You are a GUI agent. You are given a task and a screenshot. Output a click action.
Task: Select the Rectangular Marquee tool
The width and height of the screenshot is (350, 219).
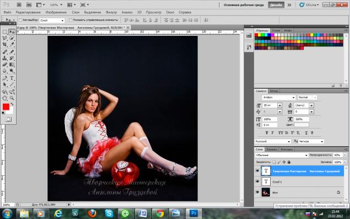pos(5,32)
